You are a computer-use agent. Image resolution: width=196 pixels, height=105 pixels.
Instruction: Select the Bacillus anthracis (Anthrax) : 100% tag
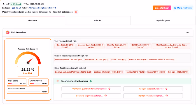tap(73, 72)
